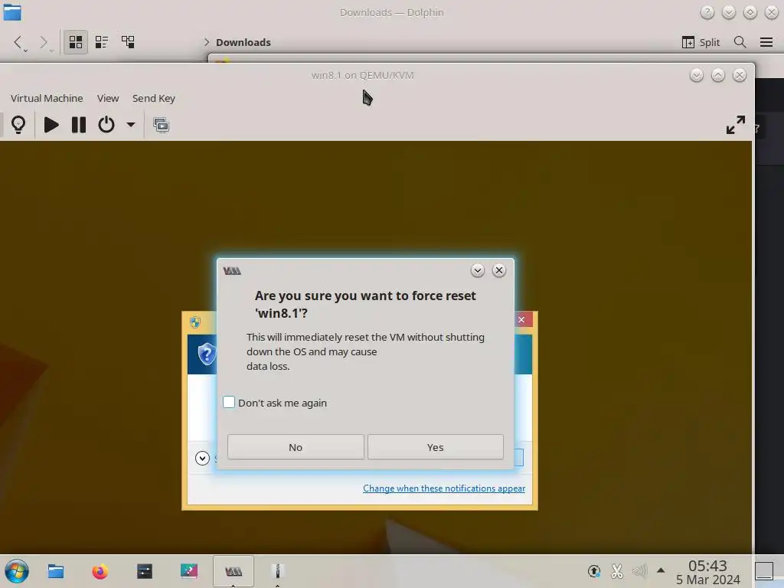Go forward in Dolphin

[x=44, y=42]
